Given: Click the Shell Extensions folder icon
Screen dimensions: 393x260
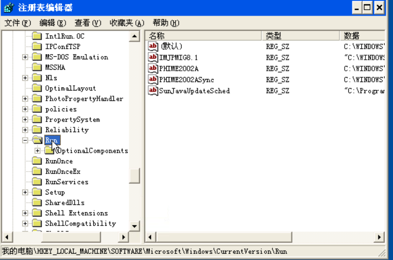Looking at the screenshot, I should tap(37, 213).
